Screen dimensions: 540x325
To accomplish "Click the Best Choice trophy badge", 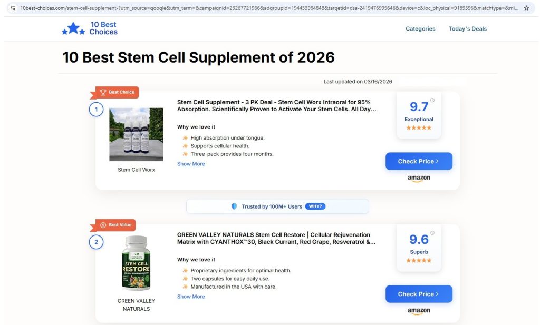I will pos(117,92).
